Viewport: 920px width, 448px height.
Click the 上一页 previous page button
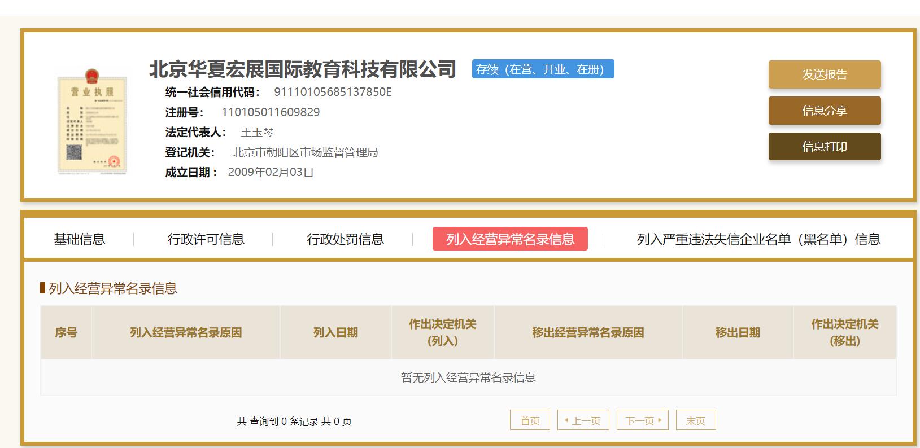click(x=583, y=420)
